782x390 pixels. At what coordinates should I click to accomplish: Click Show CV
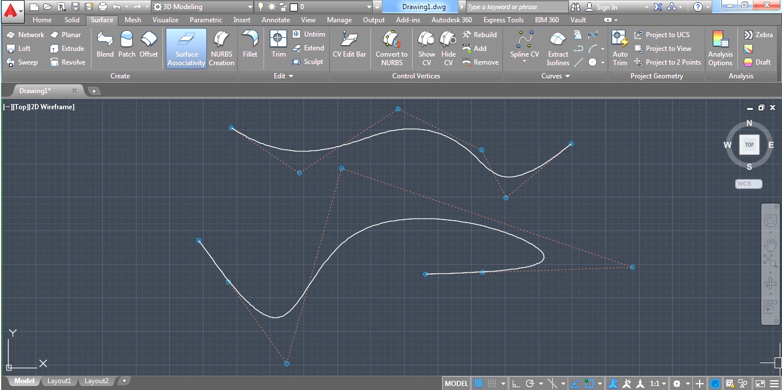(x=426, y=49)
